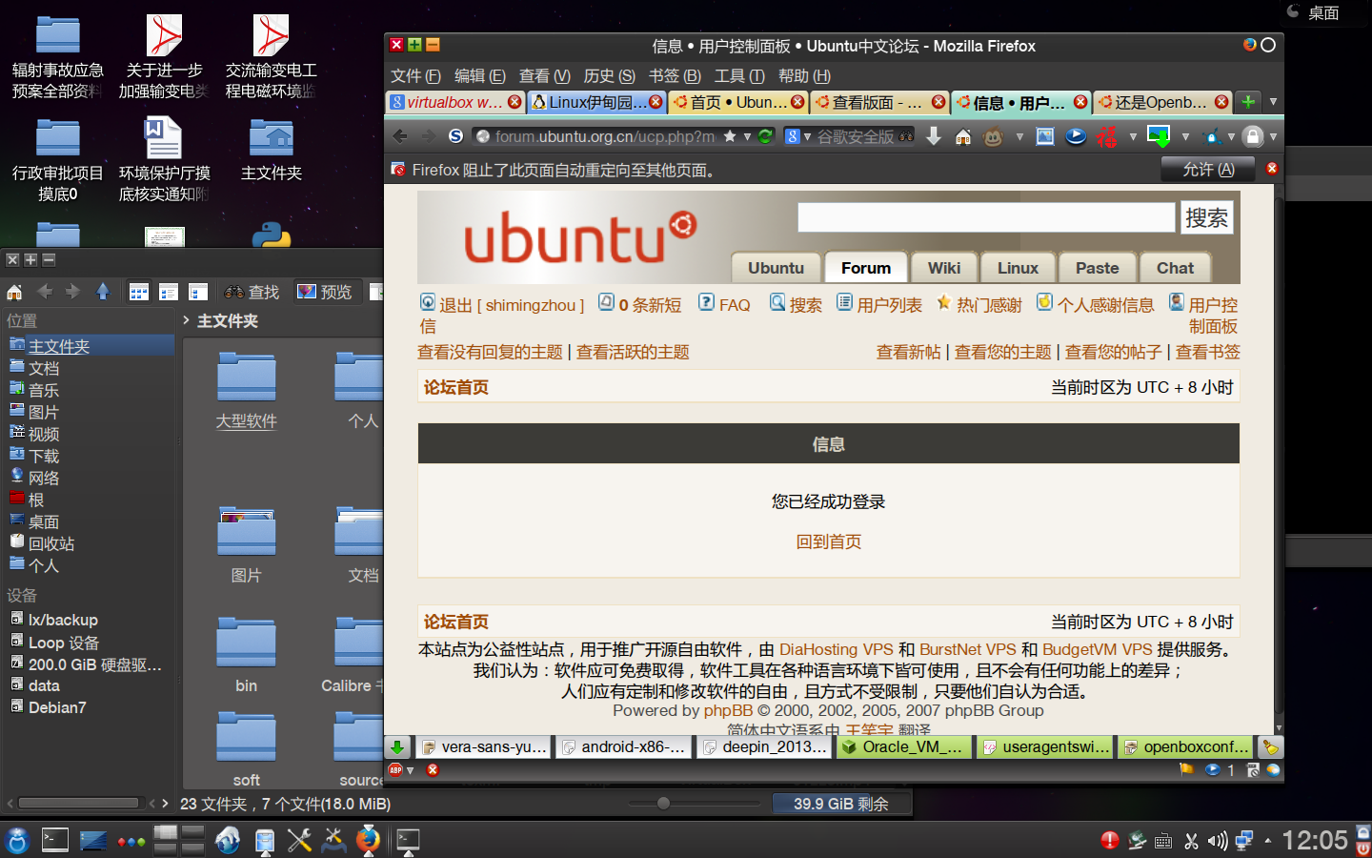Open the Adblock Plus dropdown arrow
Image resolution: width=1372 pixels, height=858 pixels.
pyautogui.click(x=411, y=769)
